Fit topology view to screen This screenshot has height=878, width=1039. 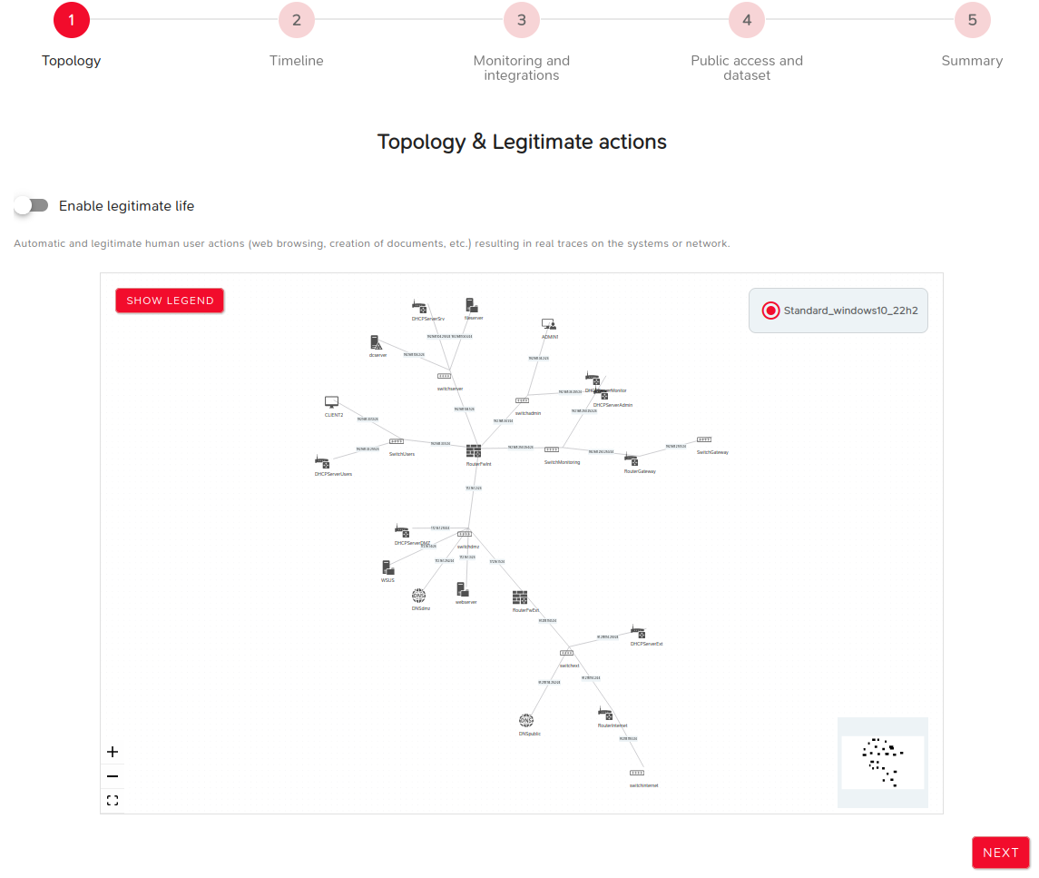[x=113, y=801]
